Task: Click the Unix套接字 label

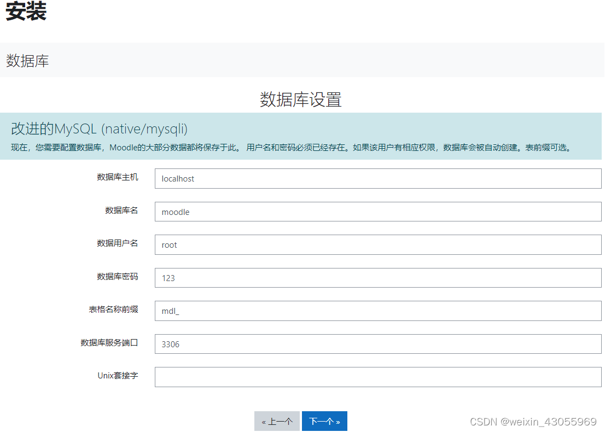Action: (118, 375)
